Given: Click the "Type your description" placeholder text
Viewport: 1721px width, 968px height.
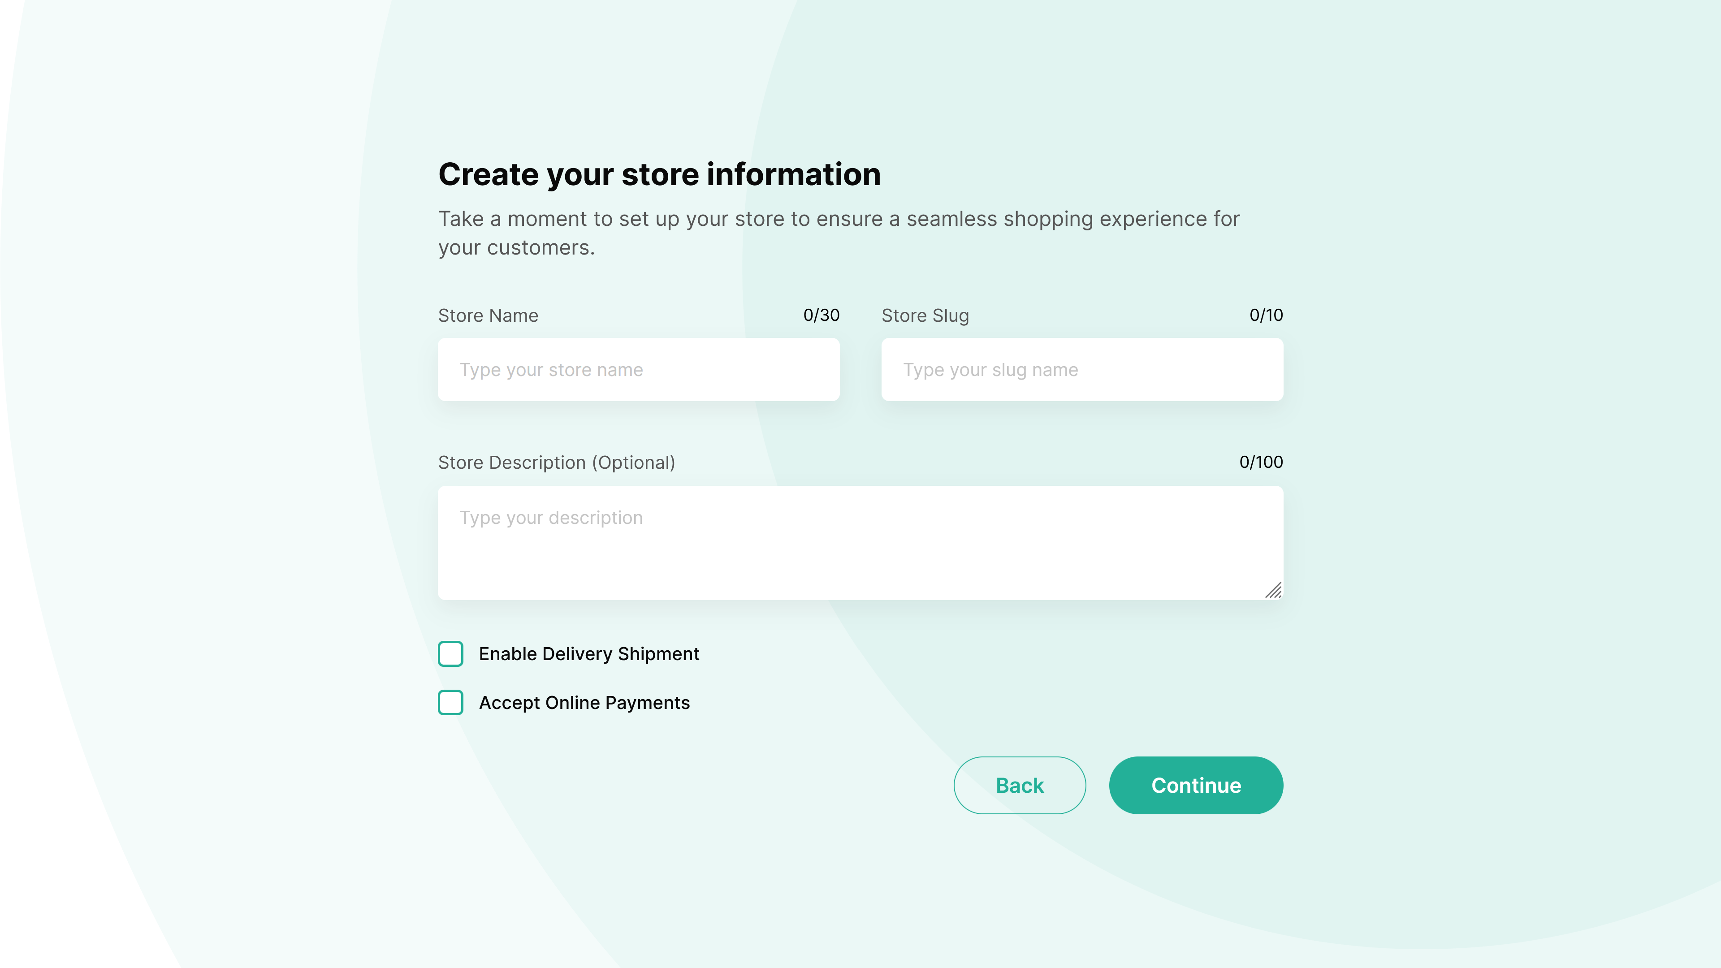Looking at the screenshot, I should [x=550, y=518].
